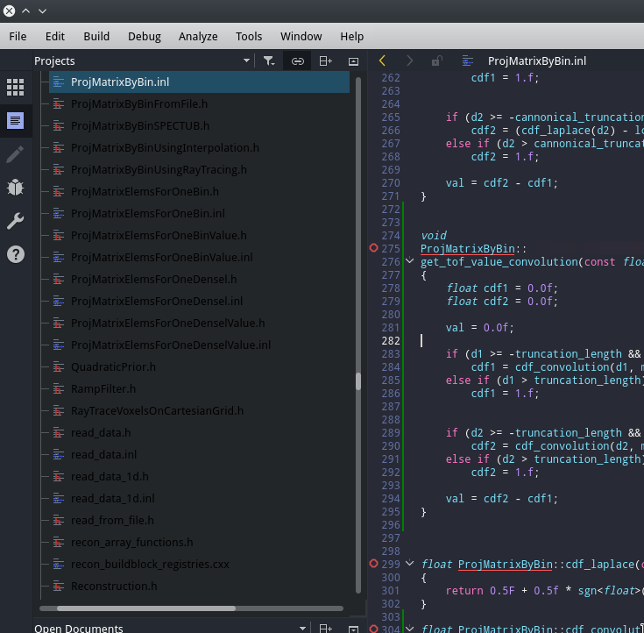Select ProjMatrixElemsForOneBin.inl file
The image size is (644, 633).
[148, 213]
